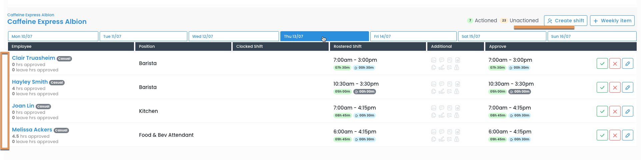Go to the Wed 12/07 tab
The image size is (641, 160).
233,36
